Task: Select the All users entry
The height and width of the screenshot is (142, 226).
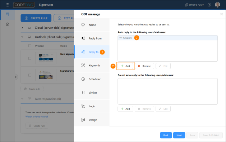Action: [x=167, y=38]
